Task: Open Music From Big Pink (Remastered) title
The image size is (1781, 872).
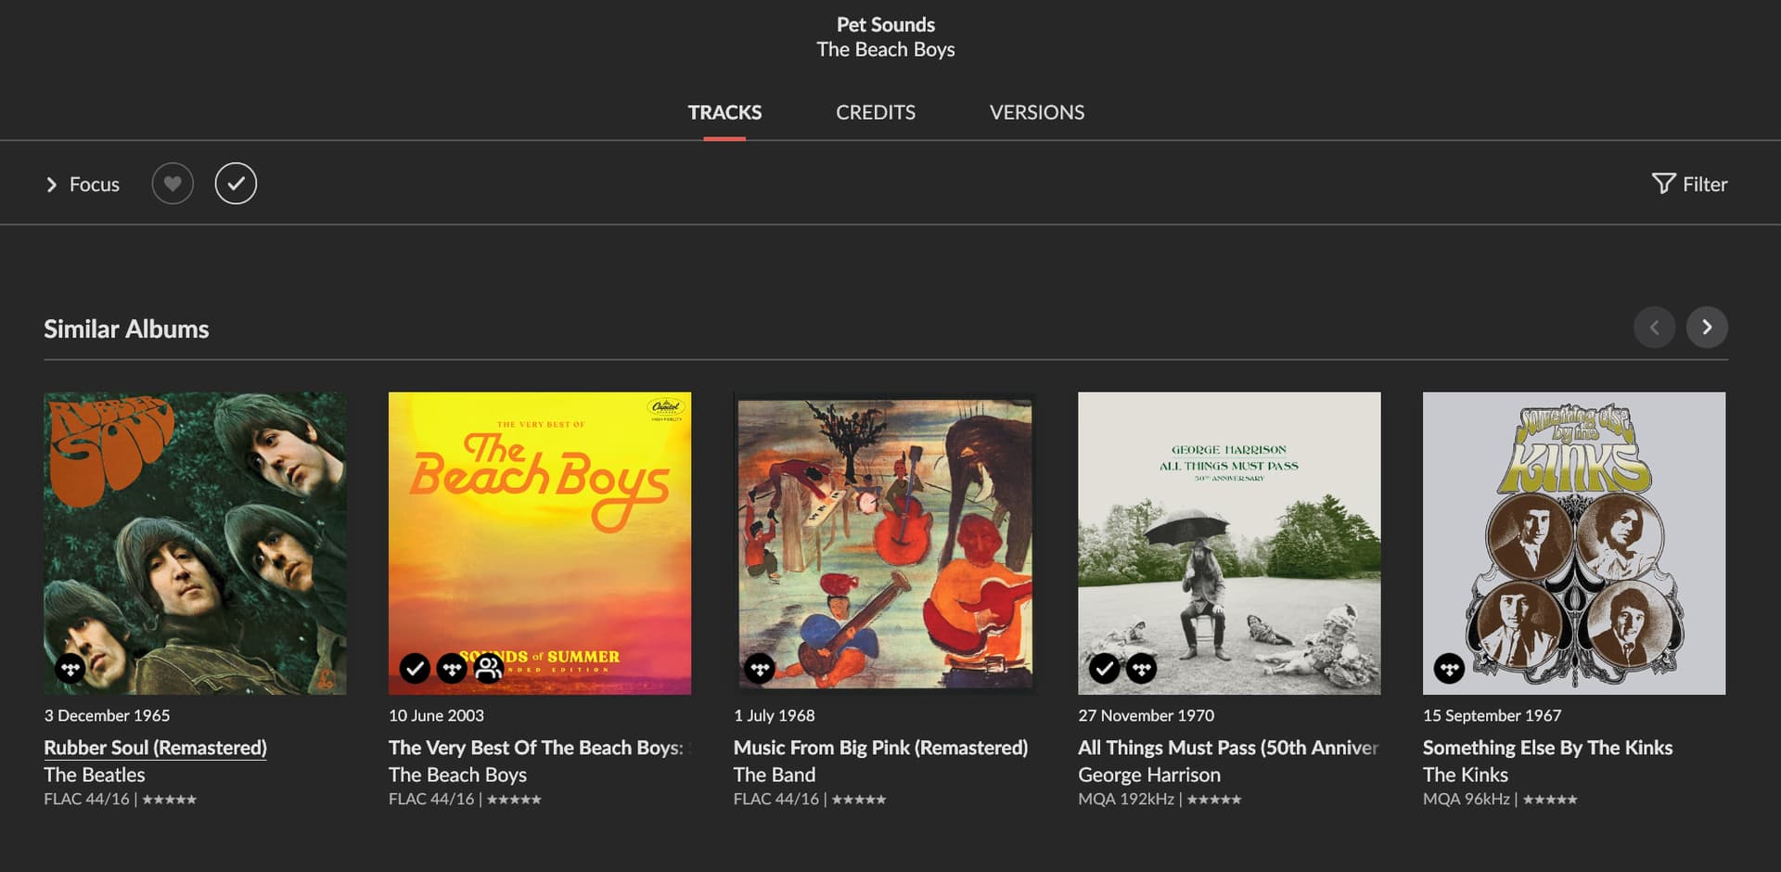Action: (880, 748)
